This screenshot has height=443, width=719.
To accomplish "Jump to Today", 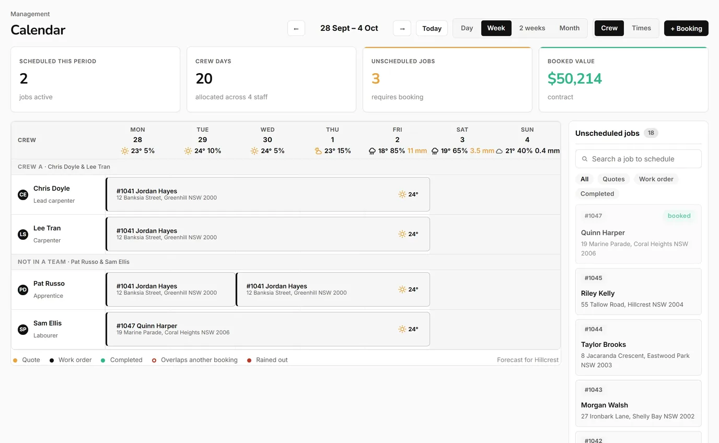I will 432,28.
